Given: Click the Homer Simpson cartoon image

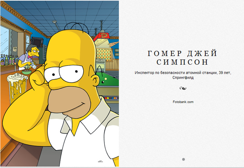Looking at the screenshot, I should pyautogui.click(x=60, y=84).
